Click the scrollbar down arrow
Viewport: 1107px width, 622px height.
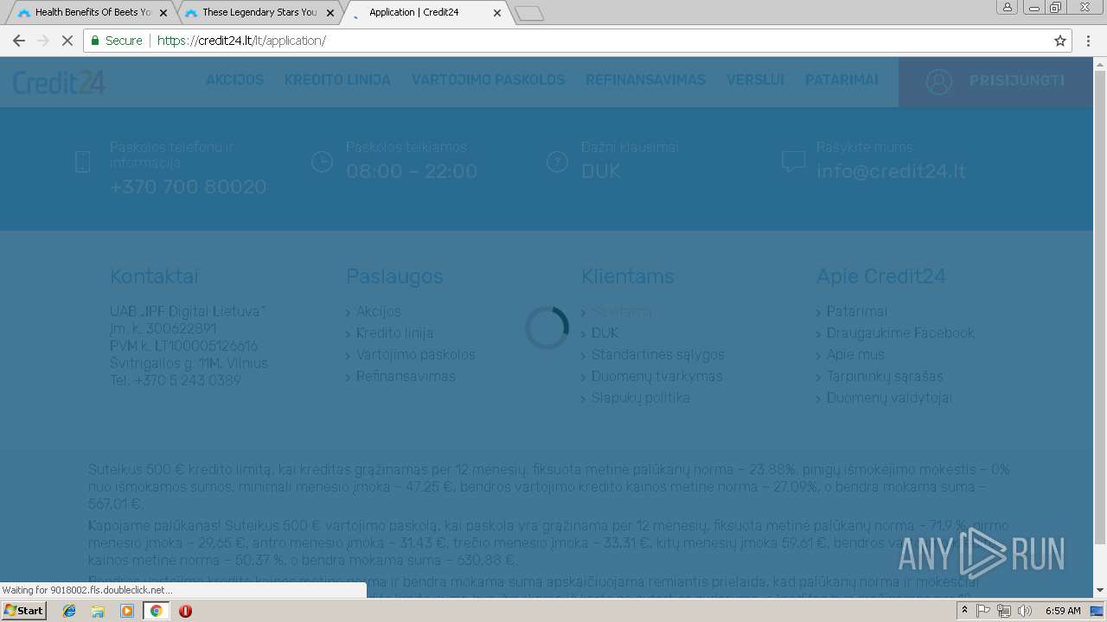tap(1100, 590)
